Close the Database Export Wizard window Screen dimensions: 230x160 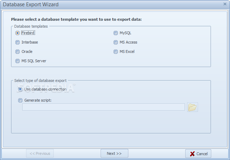click(x=225, y=4)
